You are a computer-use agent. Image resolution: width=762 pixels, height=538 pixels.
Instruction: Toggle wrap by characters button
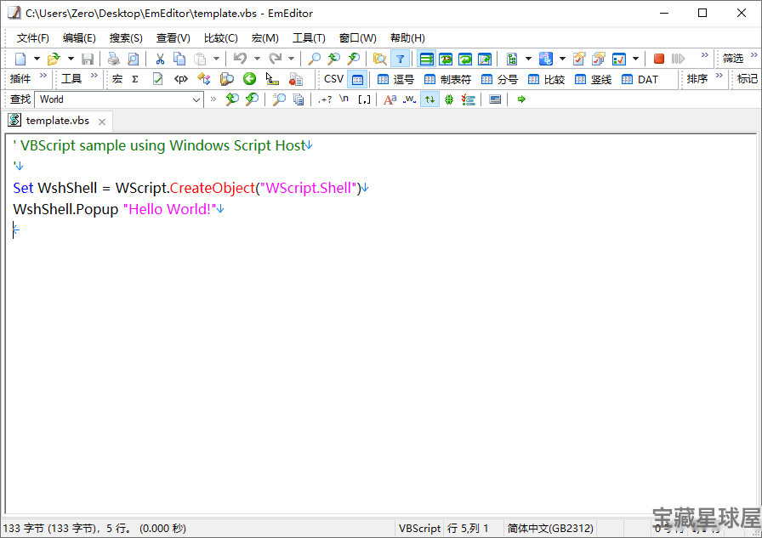[446, 59]
